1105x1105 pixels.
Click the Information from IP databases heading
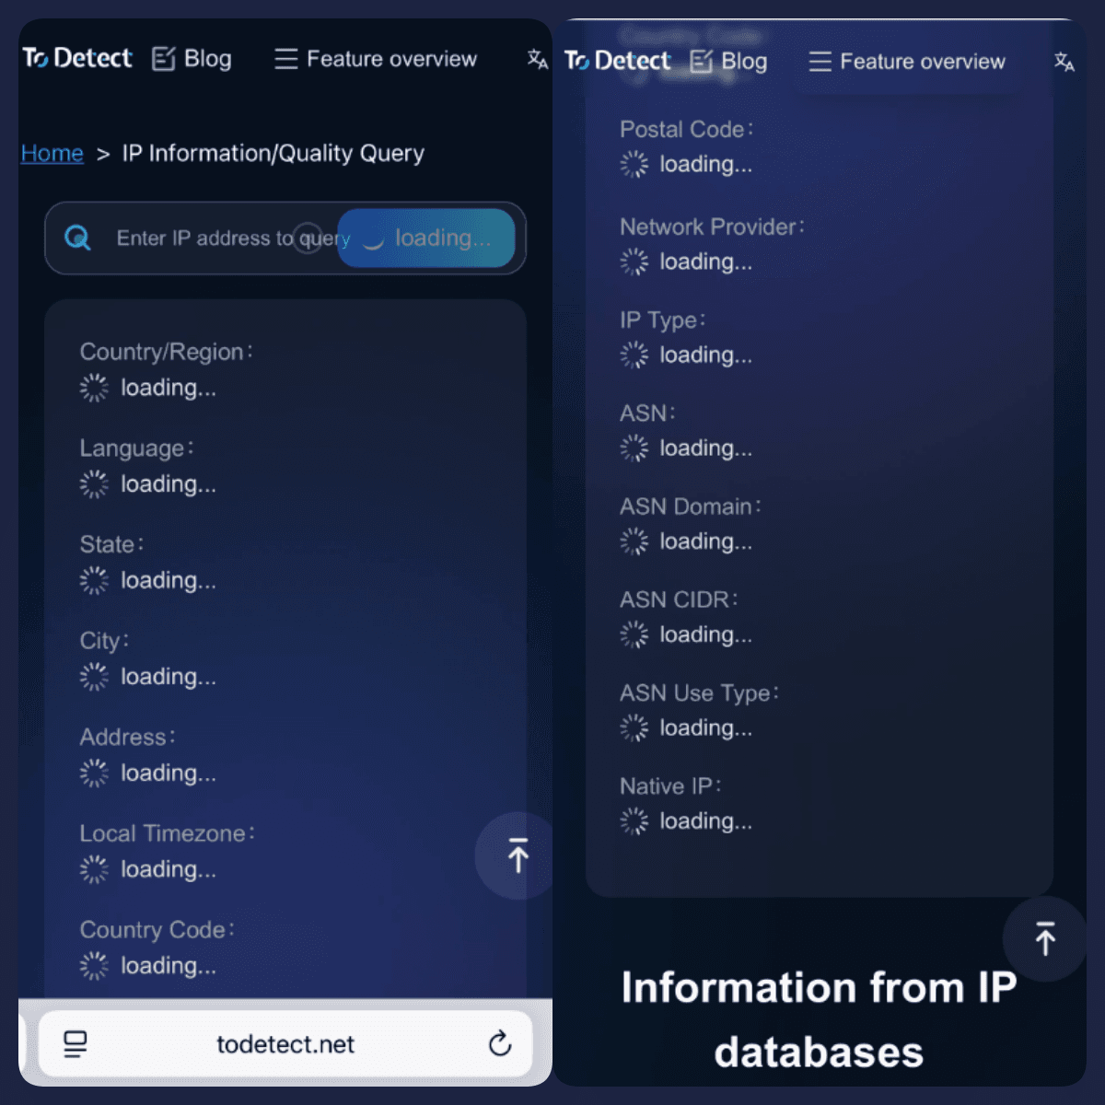pyautogui.click(x=819, y=1019)
